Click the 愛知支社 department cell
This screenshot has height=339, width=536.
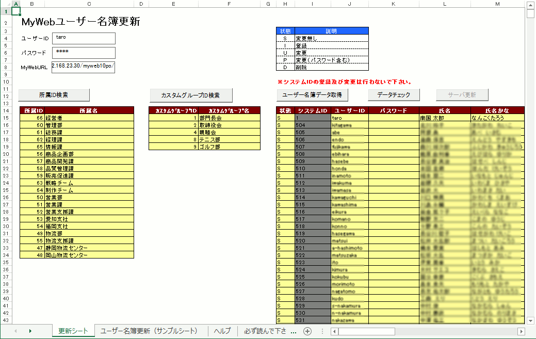[89, 219]
